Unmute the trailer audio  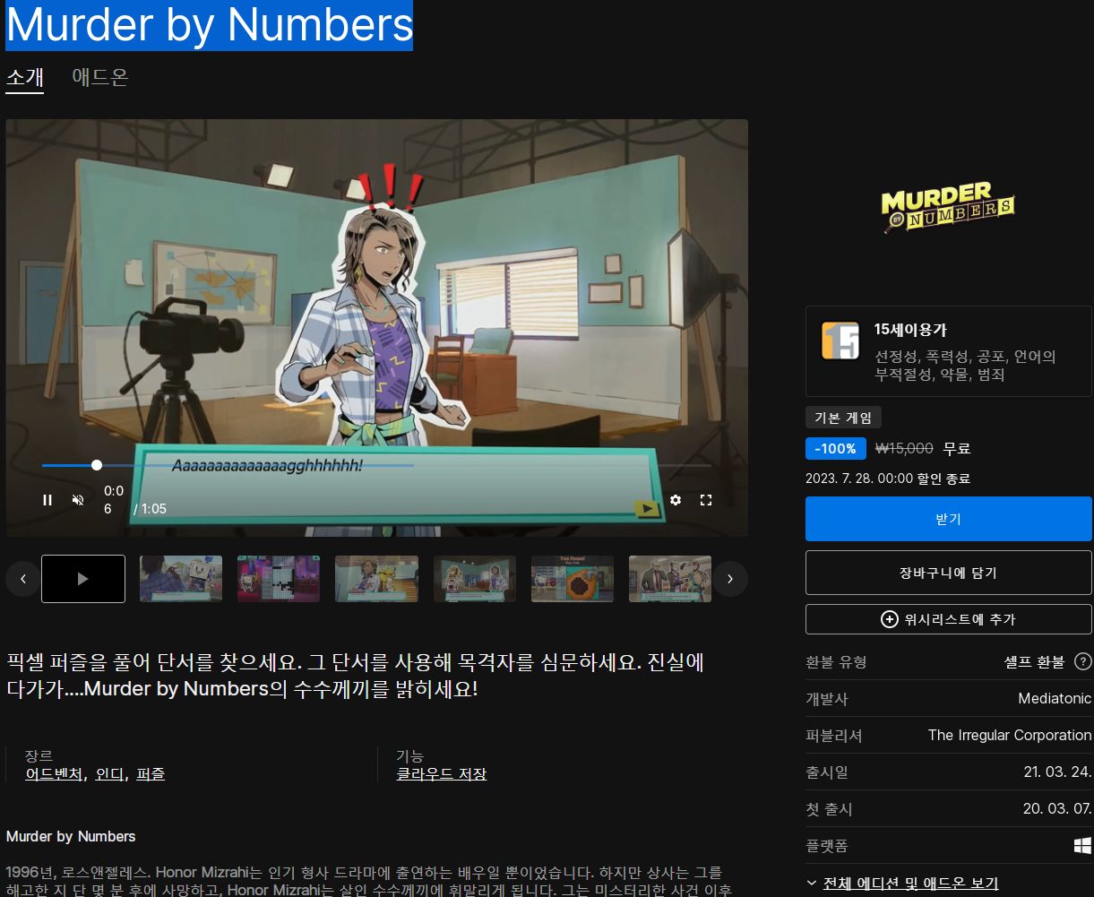coord(78,500)
